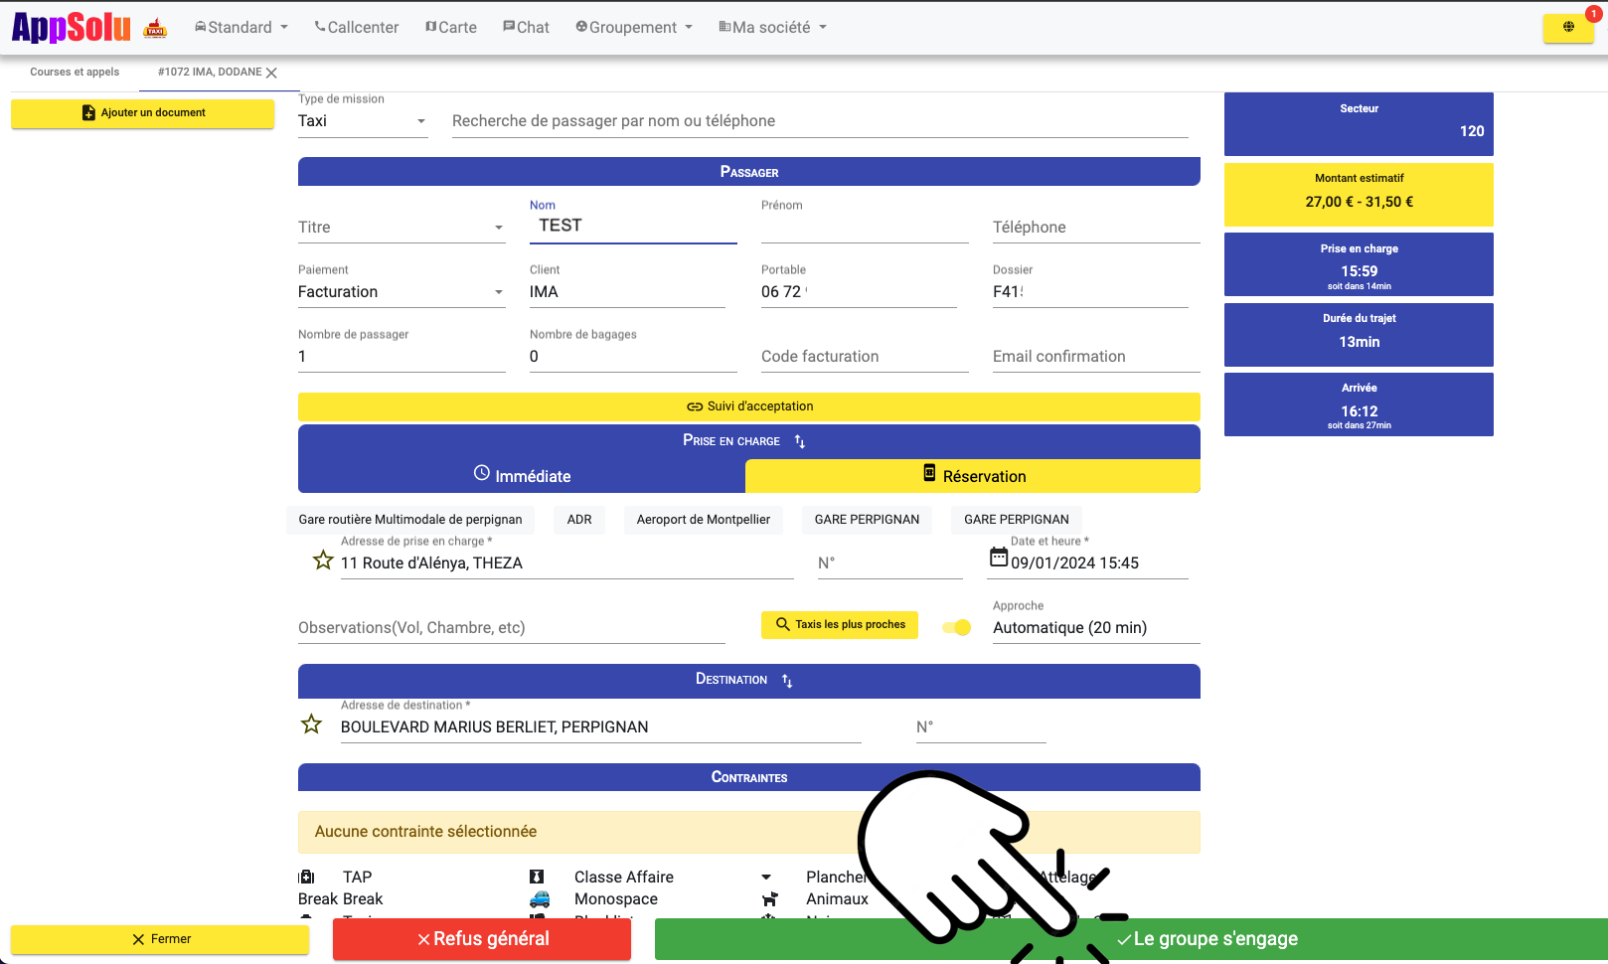The height and width of the screenshot is (964, 1608).
Task: Click the Suivi d'acceptation link bar
Action: [749, 406]
